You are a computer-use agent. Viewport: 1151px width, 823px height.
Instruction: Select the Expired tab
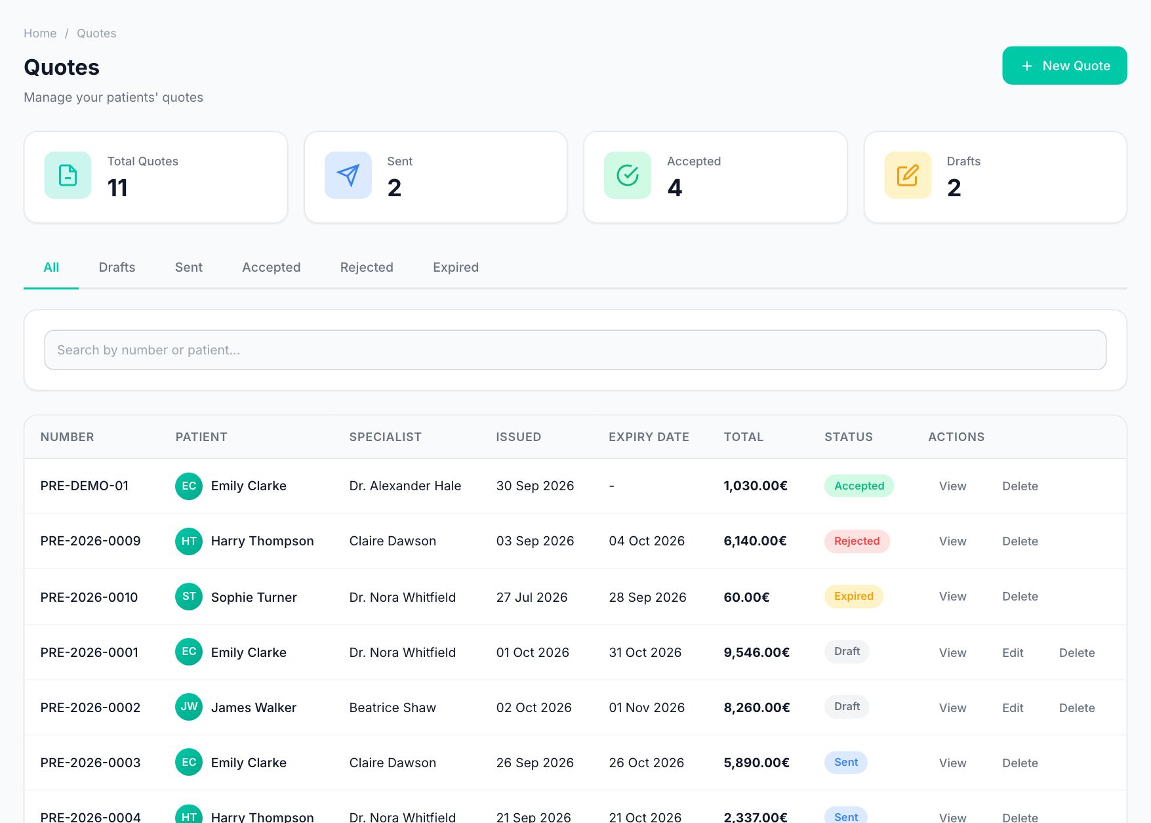coord(456,268)
